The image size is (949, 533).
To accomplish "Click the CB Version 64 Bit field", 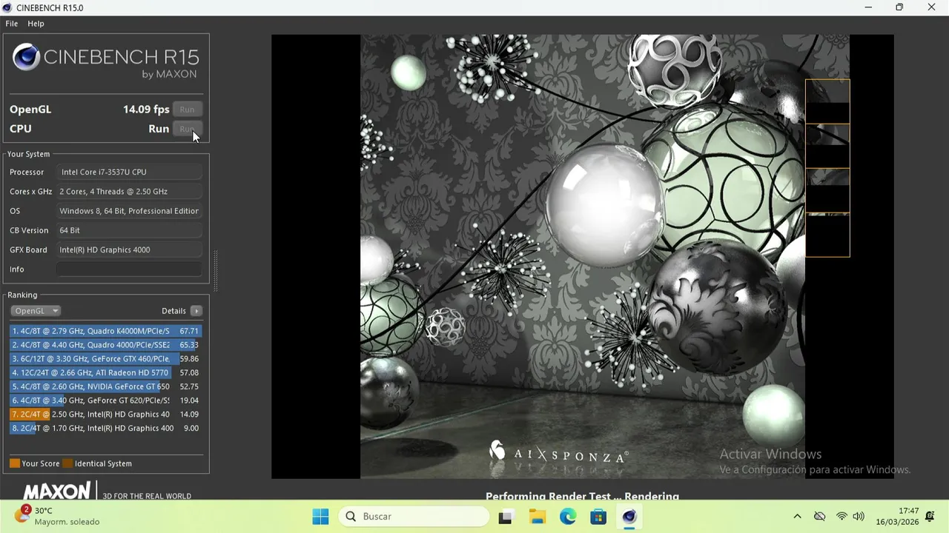I will tap(129, 230).
